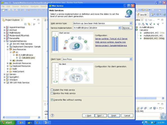Open the Refactor menu
Viewport: 167px width, 125px height.
point(24,6)
